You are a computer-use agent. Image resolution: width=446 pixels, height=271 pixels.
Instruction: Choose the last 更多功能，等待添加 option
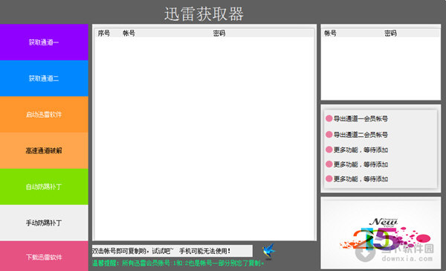(357, 179)
